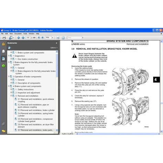Open the Edit menu
Image resolution: width=163 pixels, height=163 pixels.
pyautogui.click(x=6, y=34)
